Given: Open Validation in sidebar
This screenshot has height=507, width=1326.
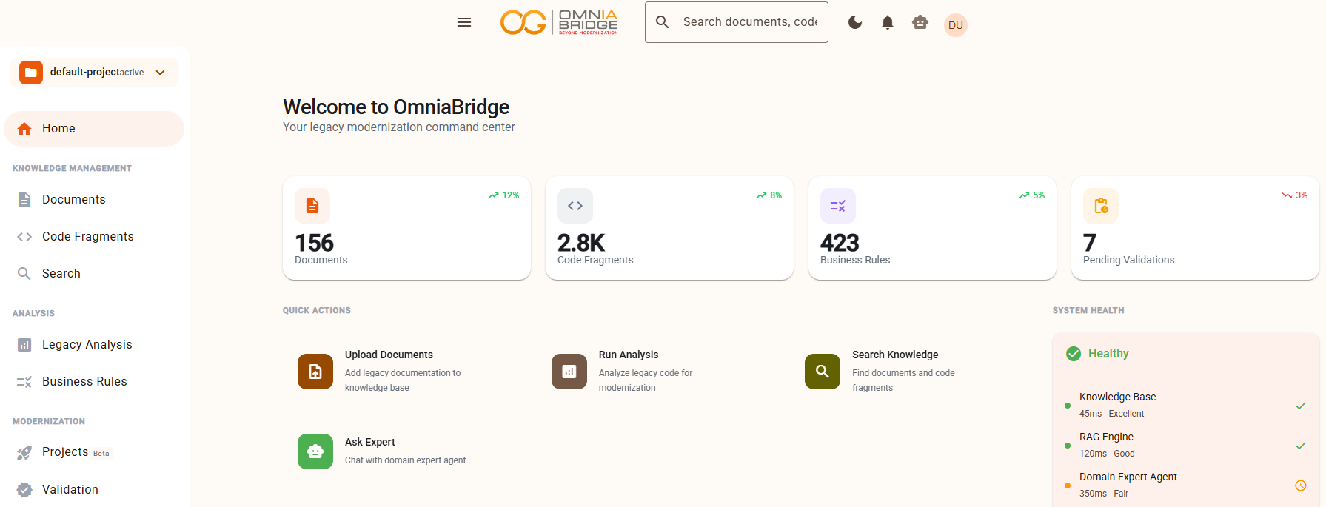Looking at the screenshot, I should [70, 490].
